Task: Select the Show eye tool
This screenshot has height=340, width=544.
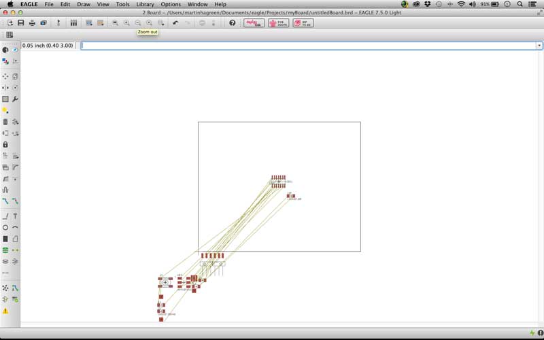Action: (15, 50)
